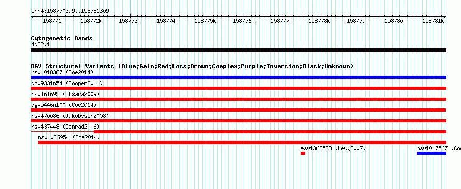Open the nsv470086 (Jakobsson2008) label
The width and height of the screenshot is (461, 189).
[x=70, y=116]
